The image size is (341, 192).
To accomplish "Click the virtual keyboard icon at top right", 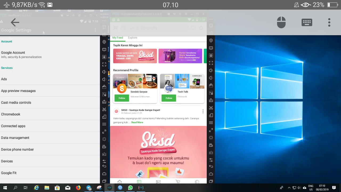I will [307, 22].
